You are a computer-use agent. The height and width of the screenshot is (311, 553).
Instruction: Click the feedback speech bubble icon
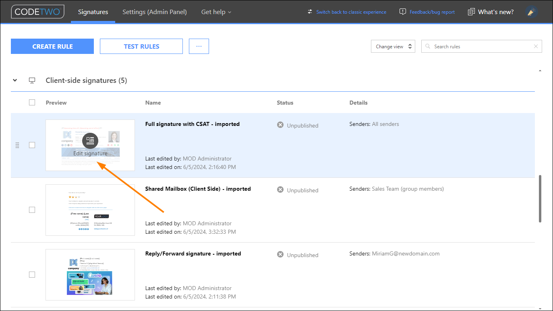(x=402, y=12)
